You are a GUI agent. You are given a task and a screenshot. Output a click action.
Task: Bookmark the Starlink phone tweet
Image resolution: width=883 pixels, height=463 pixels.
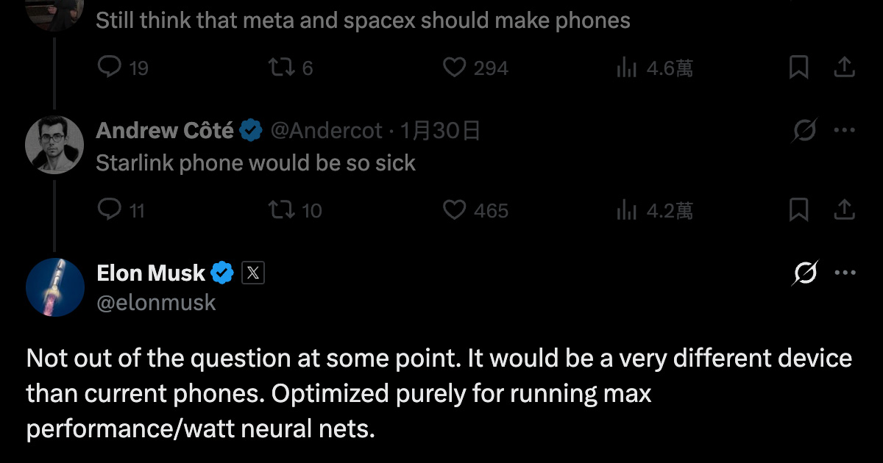[x=798, y=210]
